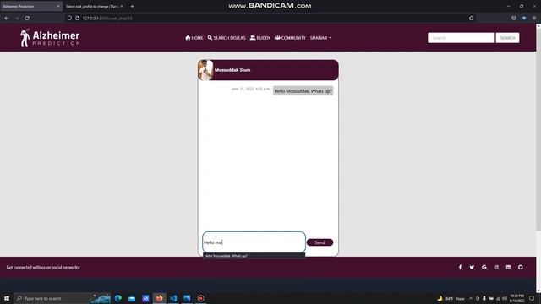Open the Instagram social link in footer
This screenshot has width=541, height=304.
pyautogui.click(x=496, y=267)
